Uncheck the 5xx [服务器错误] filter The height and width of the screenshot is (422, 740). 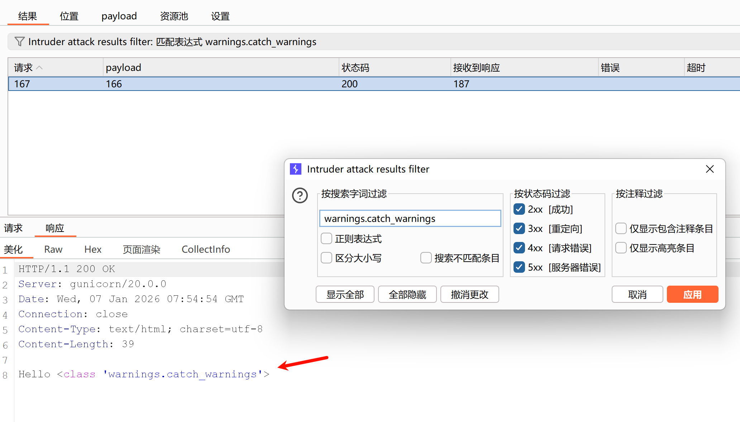[x=519, y=267]
